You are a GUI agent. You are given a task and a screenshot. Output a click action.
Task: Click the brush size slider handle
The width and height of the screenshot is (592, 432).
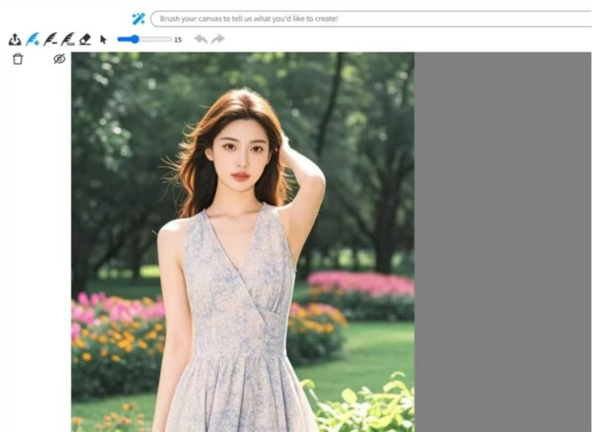click(x=134, y=39)
